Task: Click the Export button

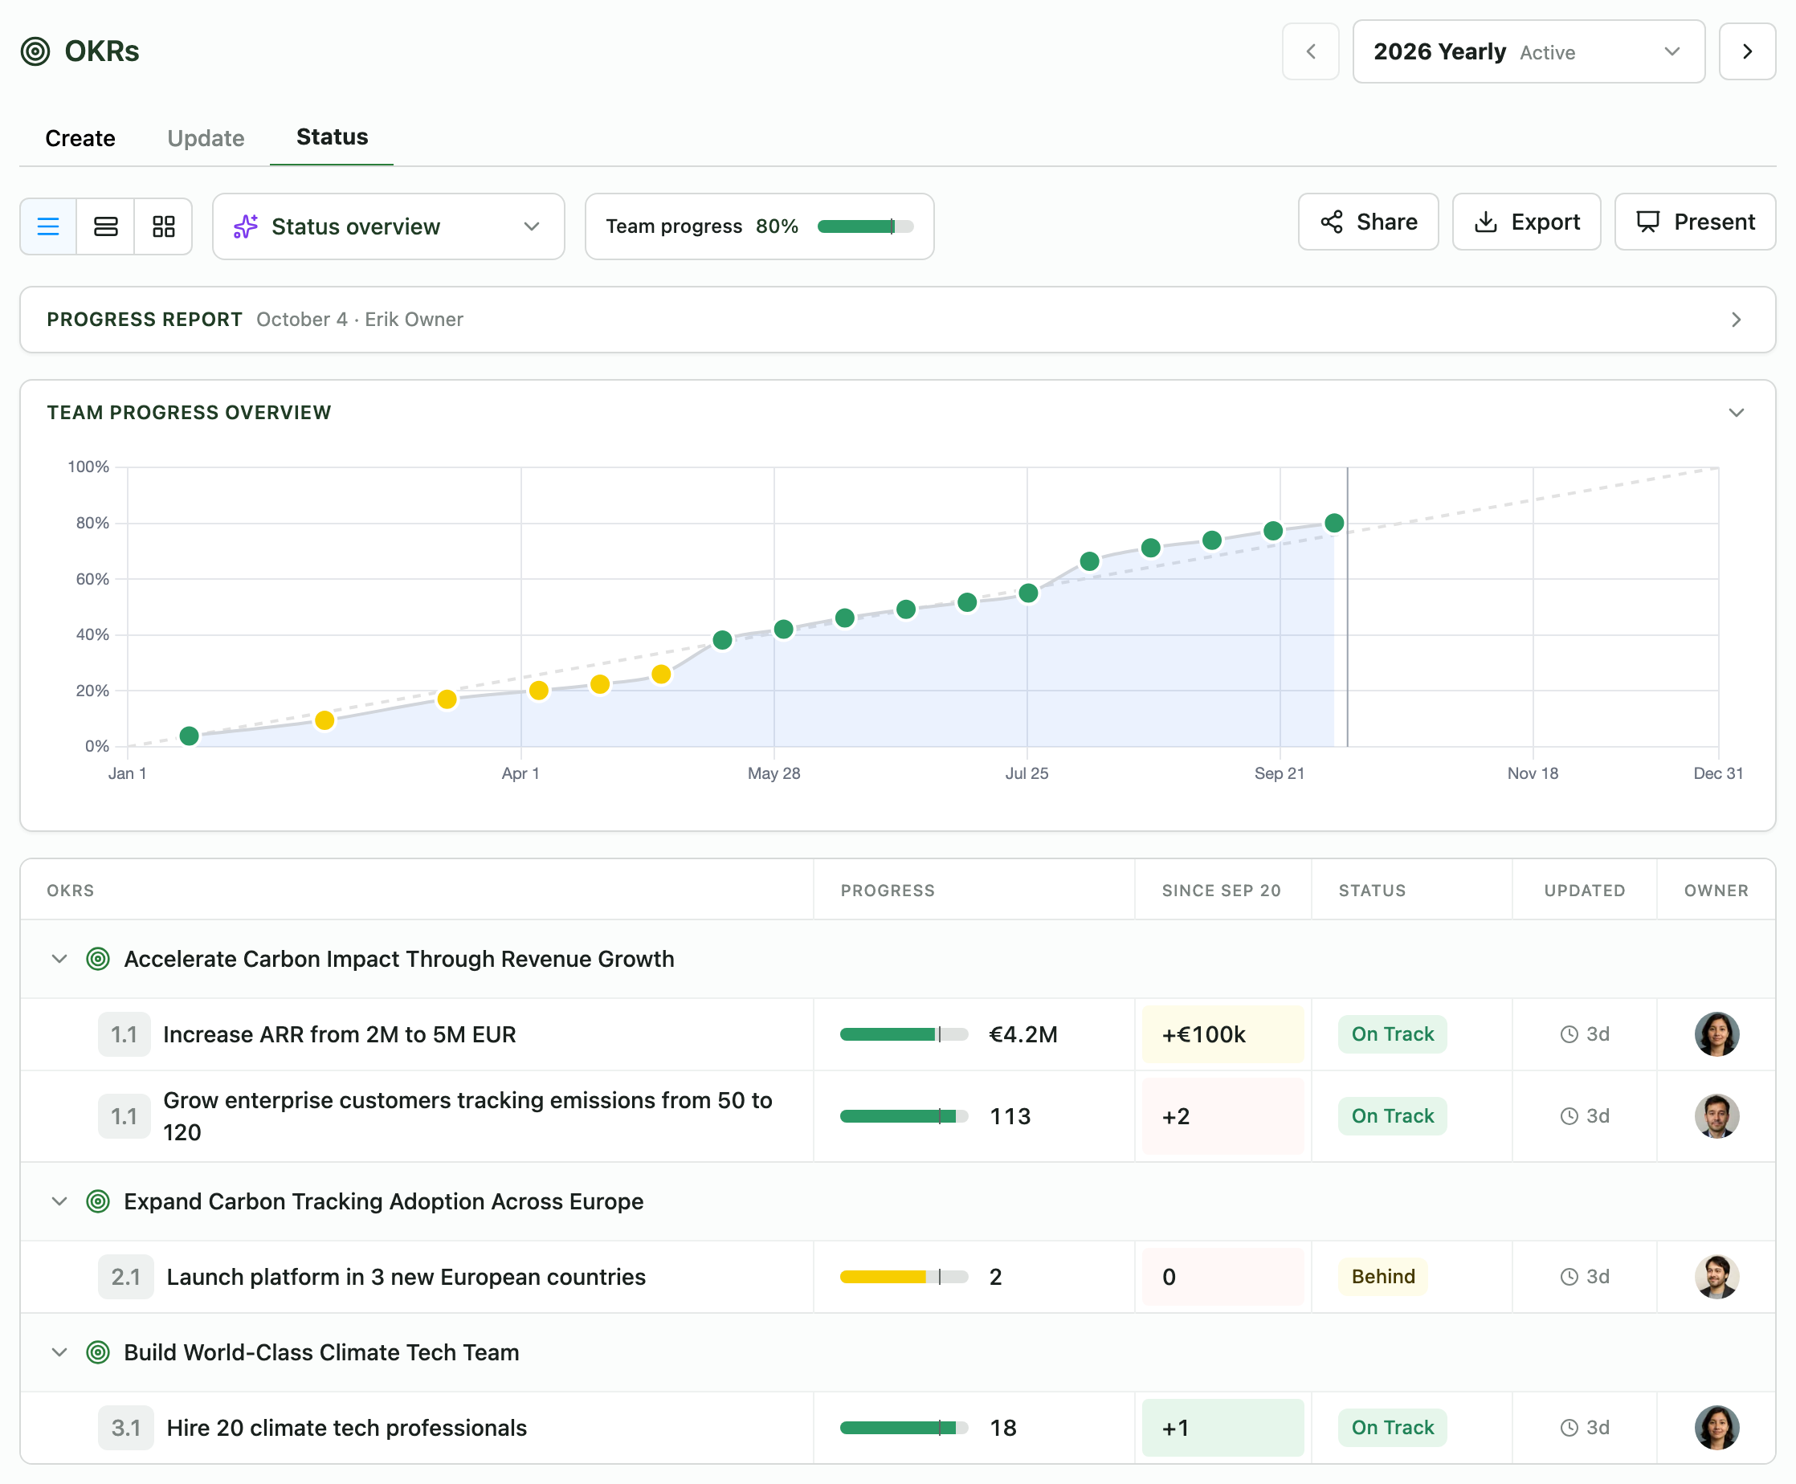Action: (x=1526, y=222)
